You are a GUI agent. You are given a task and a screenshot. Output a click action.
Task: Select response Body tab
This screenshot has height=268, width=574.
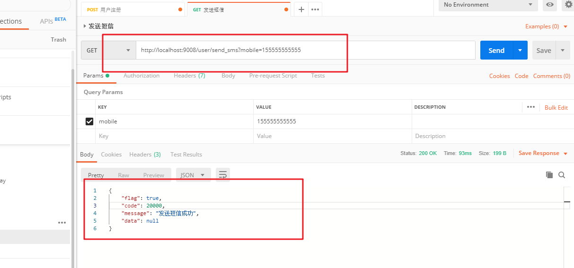[87, 155]
